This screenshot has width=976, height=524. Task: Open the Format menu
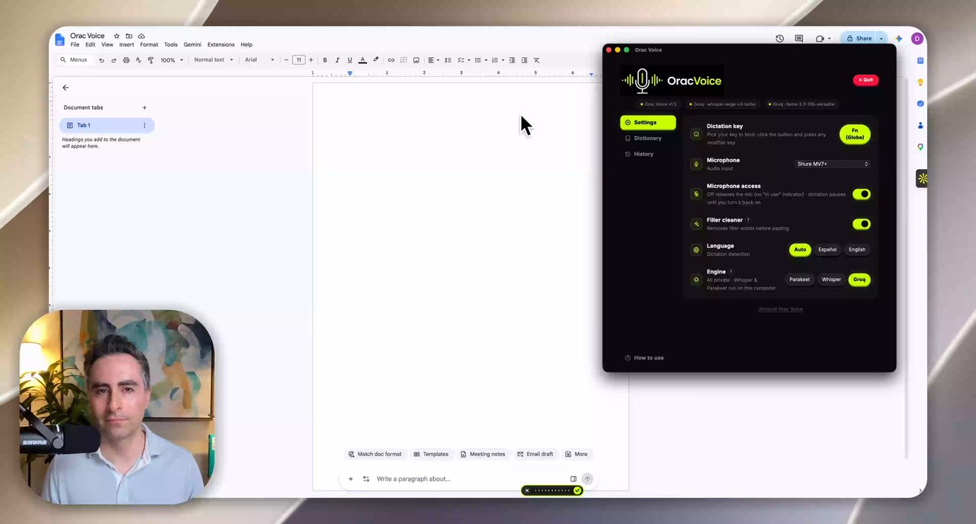tap(149, 45)
